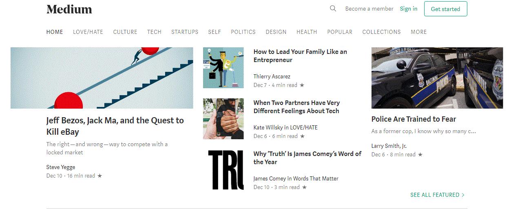Open the STARTUPS section
Viewport: 522px width, 216px height.
(185, 32)
